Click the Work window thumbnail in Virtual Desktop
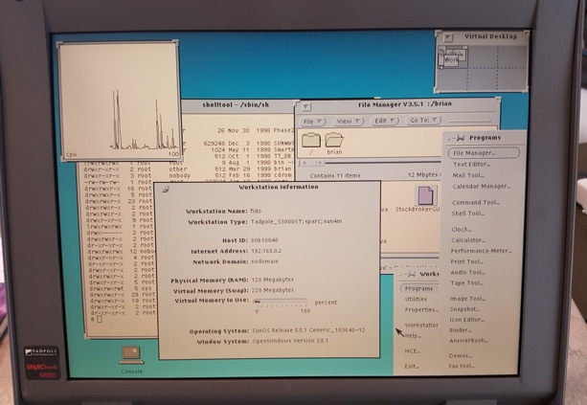Viewport: 587px width, 405px height. pyautogui.click(x=451, y=60)
